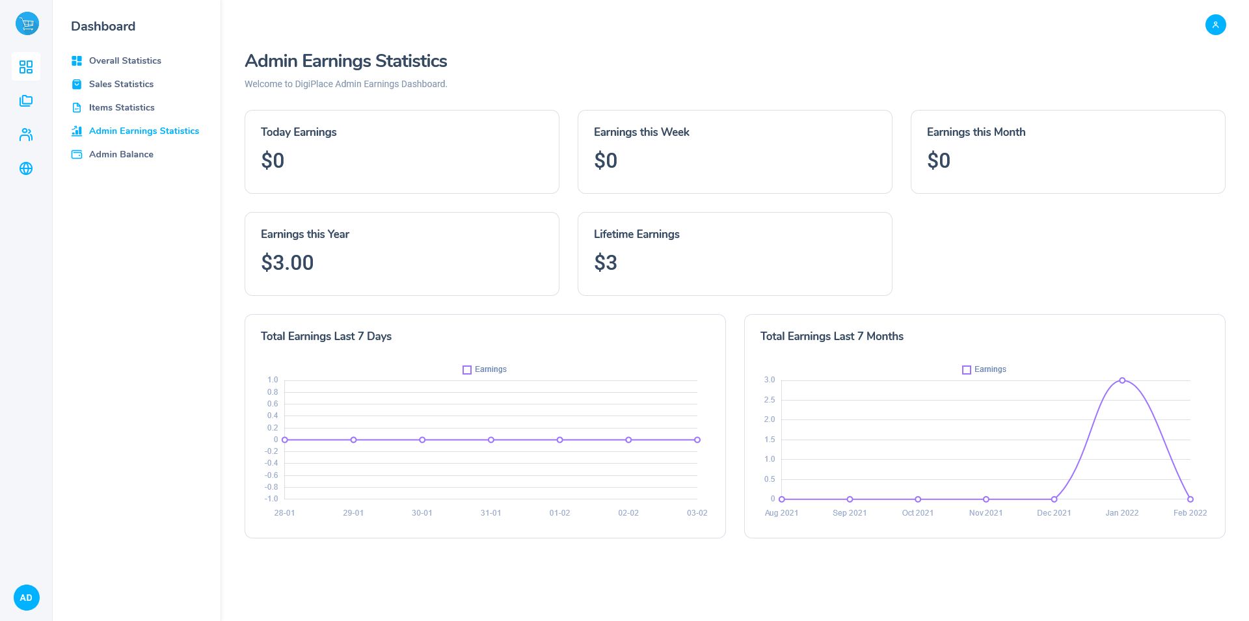Click the 31-01 data point on chart
Viewport: 1249px width, 621px height.
tap(491, 440)
